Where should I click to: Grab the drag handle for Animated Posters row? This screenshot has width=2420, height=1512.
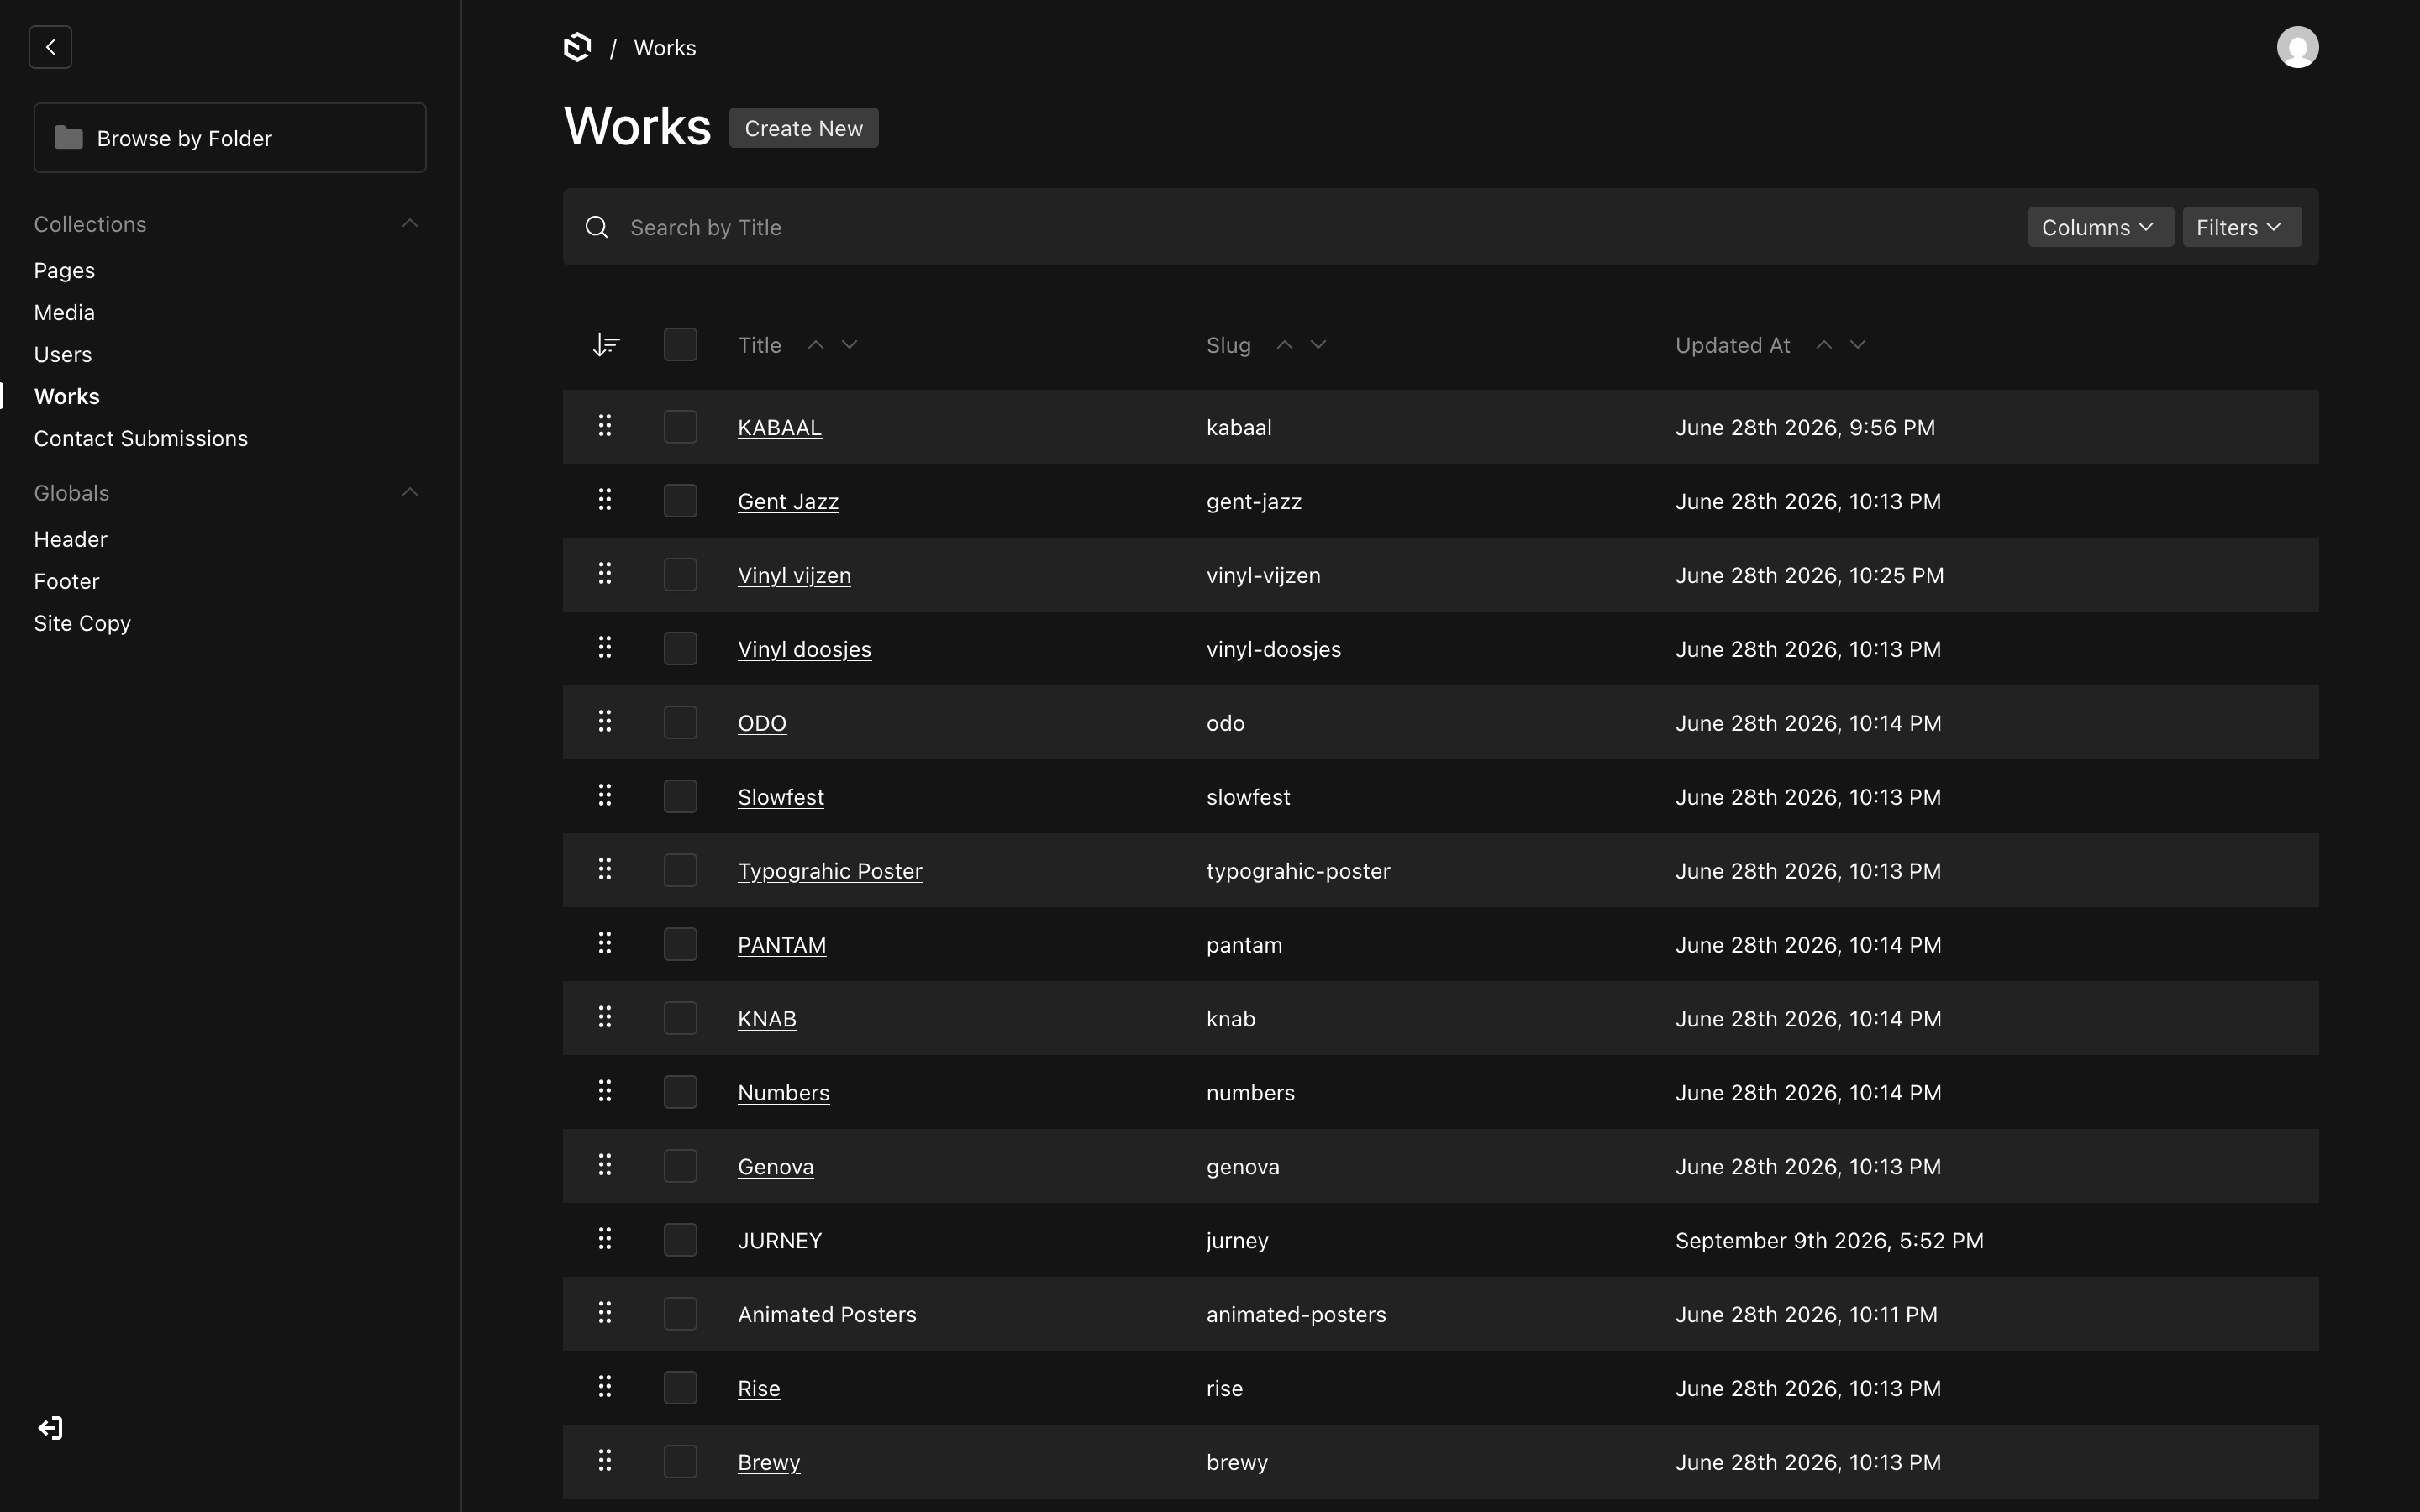click(x=605, y=1314)
